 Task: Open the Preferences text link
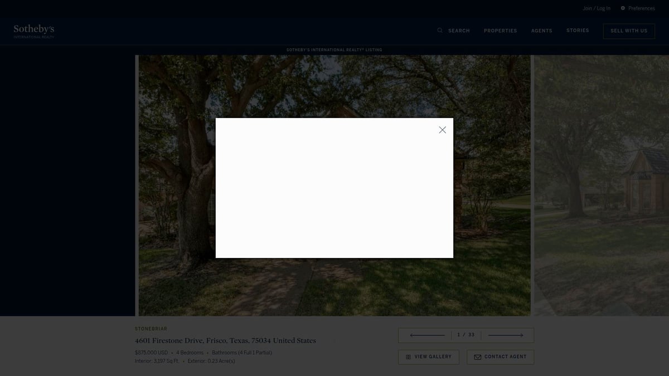click(641, 8)
